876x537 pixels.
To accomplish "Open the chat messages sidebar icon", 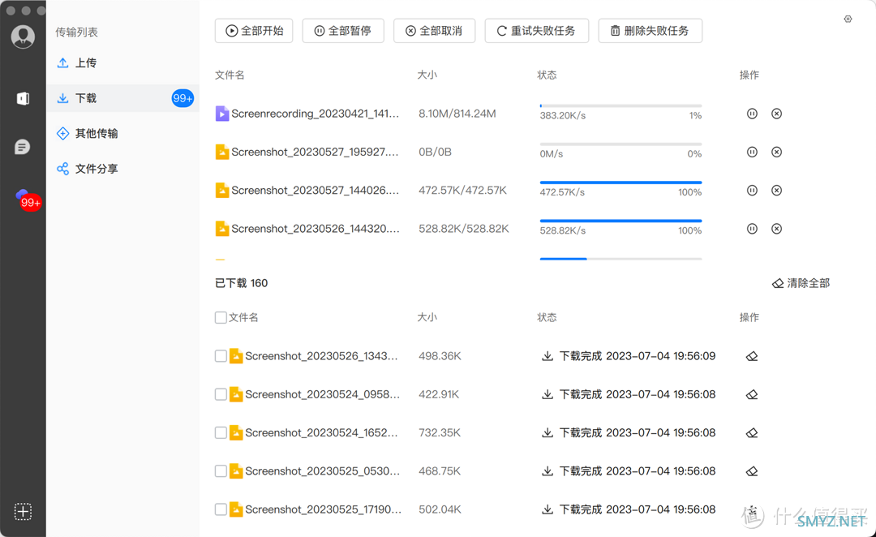I will [23, 147].
